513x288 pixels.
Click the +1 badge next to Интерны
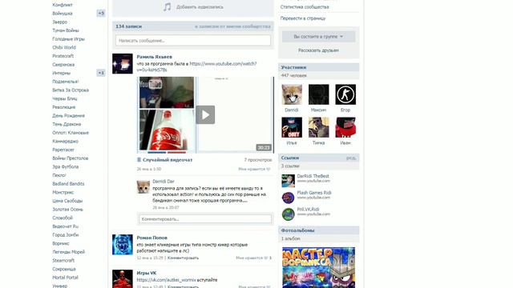tap(101, 73)
